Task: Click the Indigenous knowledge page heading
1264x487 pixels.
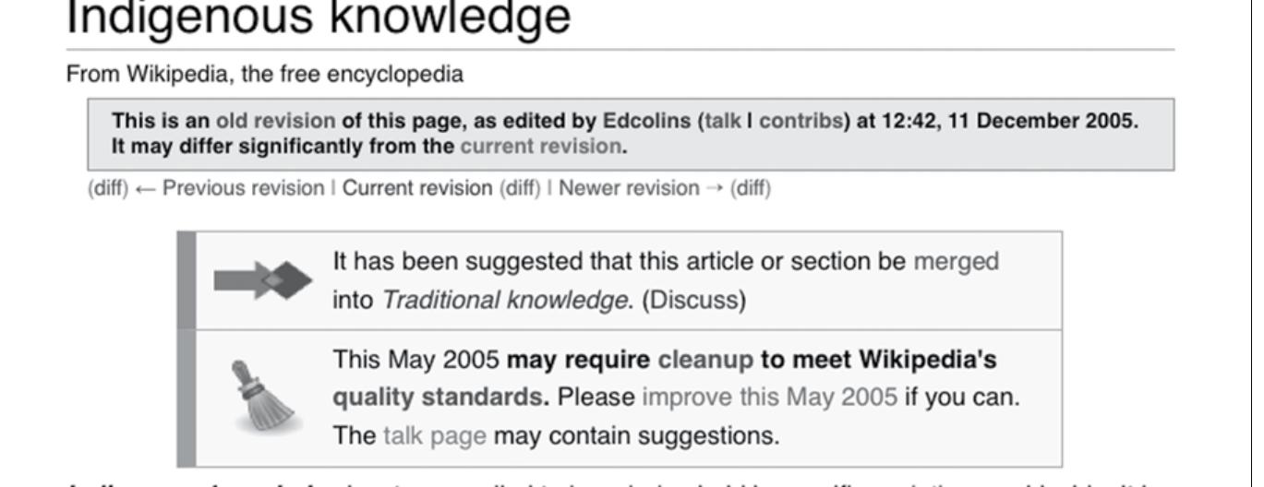Action: click(319, 18)
